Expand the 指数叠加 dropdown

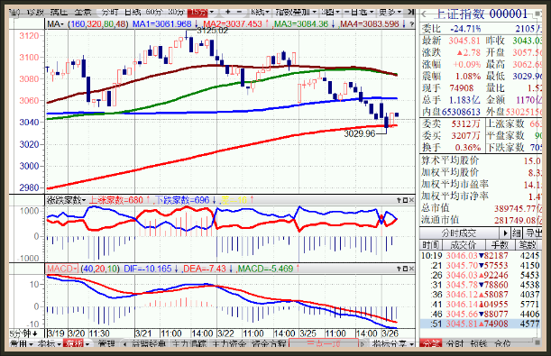[x=296, y=12]
